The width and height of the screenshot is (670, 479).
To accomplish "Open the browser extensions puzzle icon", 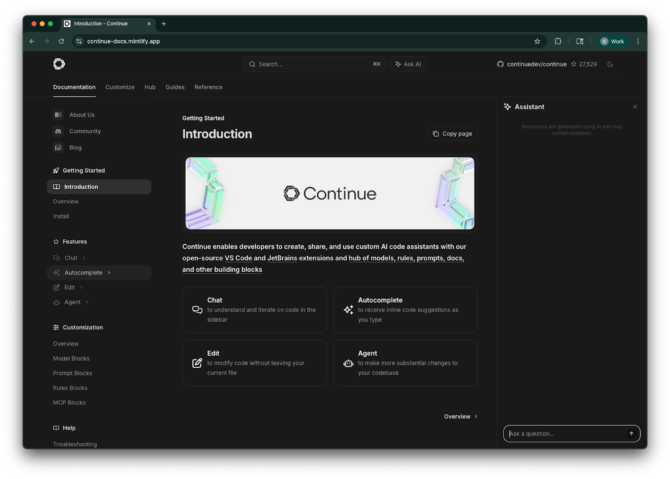I will (x=558, y=41).
